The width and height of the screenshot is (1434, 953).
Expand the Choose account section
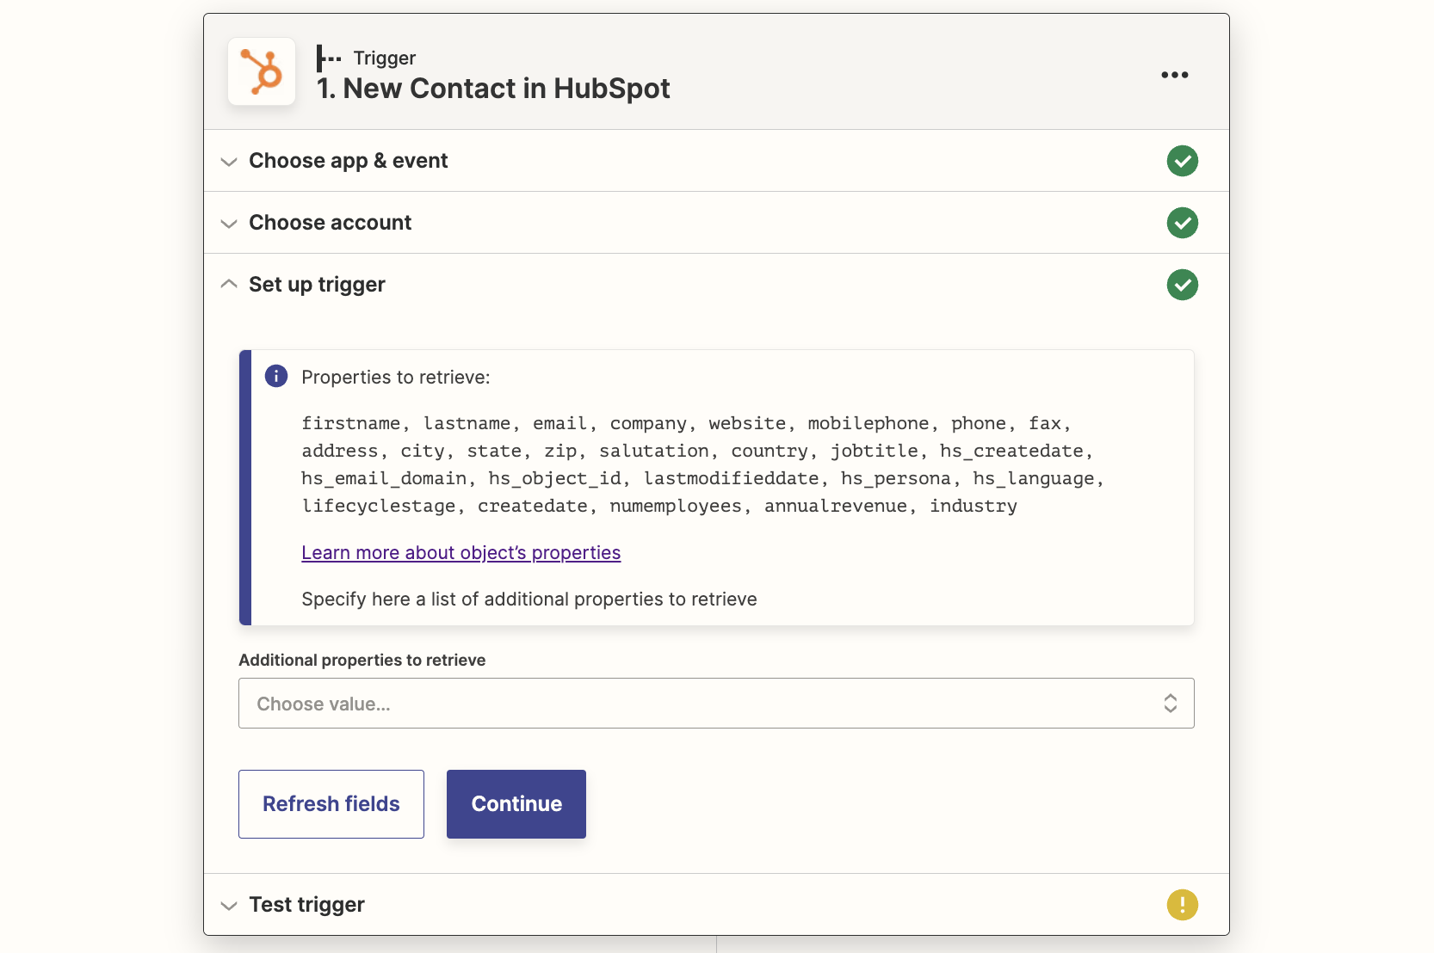(229, 224)
